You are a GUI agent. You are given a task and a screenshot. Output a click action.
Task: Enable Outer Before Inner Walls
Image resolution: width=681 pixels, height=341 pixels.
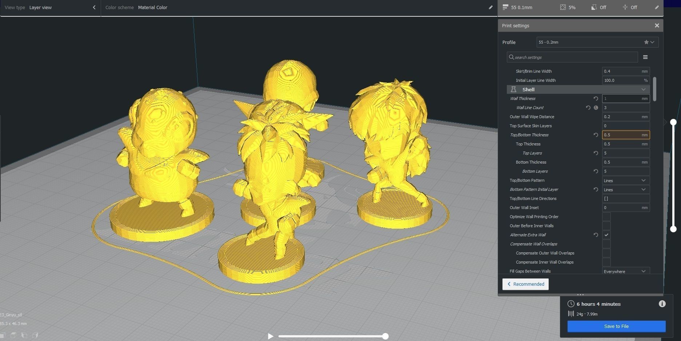tap(606, 226)
